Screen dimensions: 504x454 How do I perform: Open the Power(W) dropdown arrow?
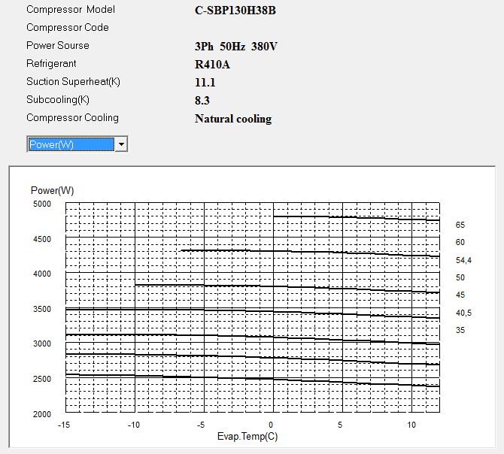121,144
